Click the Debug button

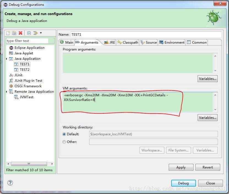tap(183, 183)
